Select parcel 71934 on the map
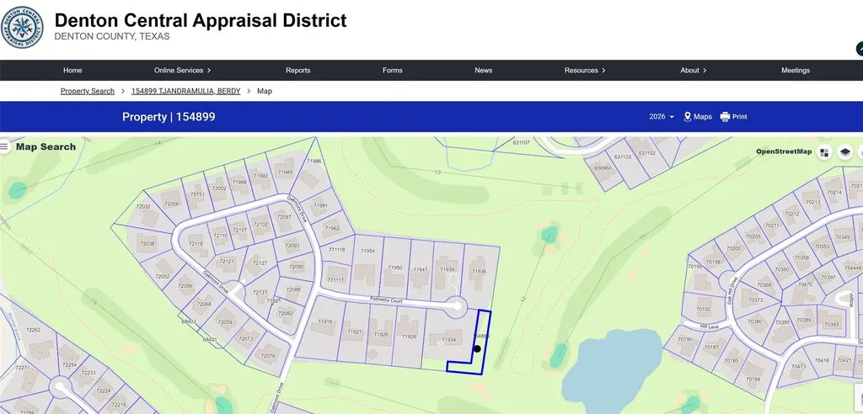This screenshot has width=863, height=414. pos(448,340)
